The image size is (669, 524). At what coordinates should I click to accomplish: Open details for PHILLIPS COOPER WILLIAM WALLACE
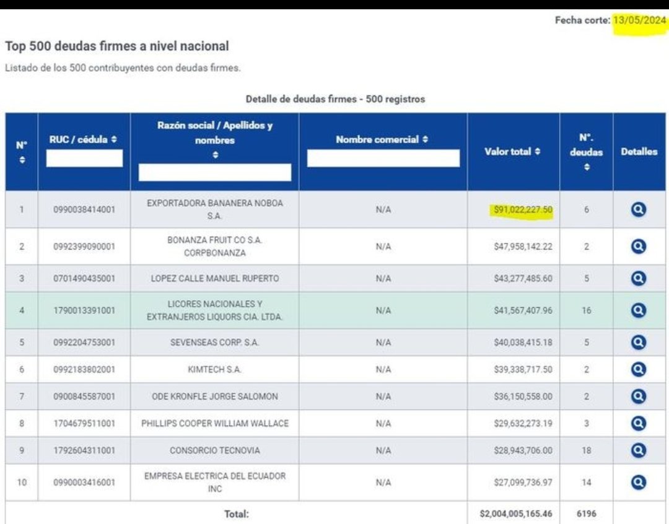coord(638,423)
